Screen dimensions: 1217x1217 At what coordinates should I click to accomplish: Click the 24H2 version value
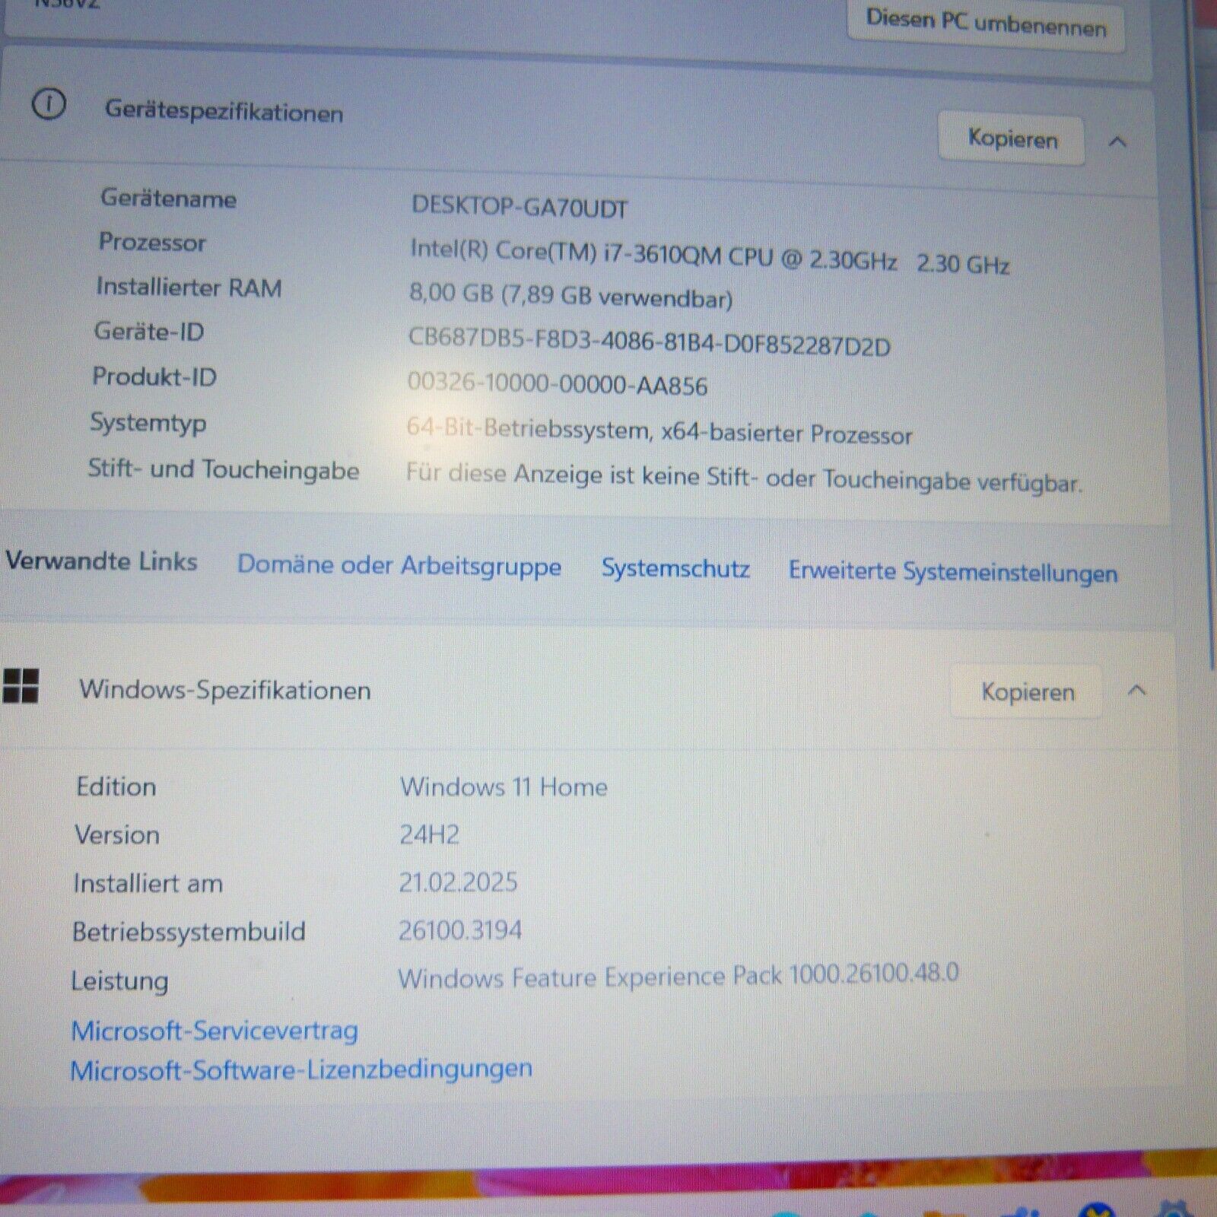click(x=430, y=835)
